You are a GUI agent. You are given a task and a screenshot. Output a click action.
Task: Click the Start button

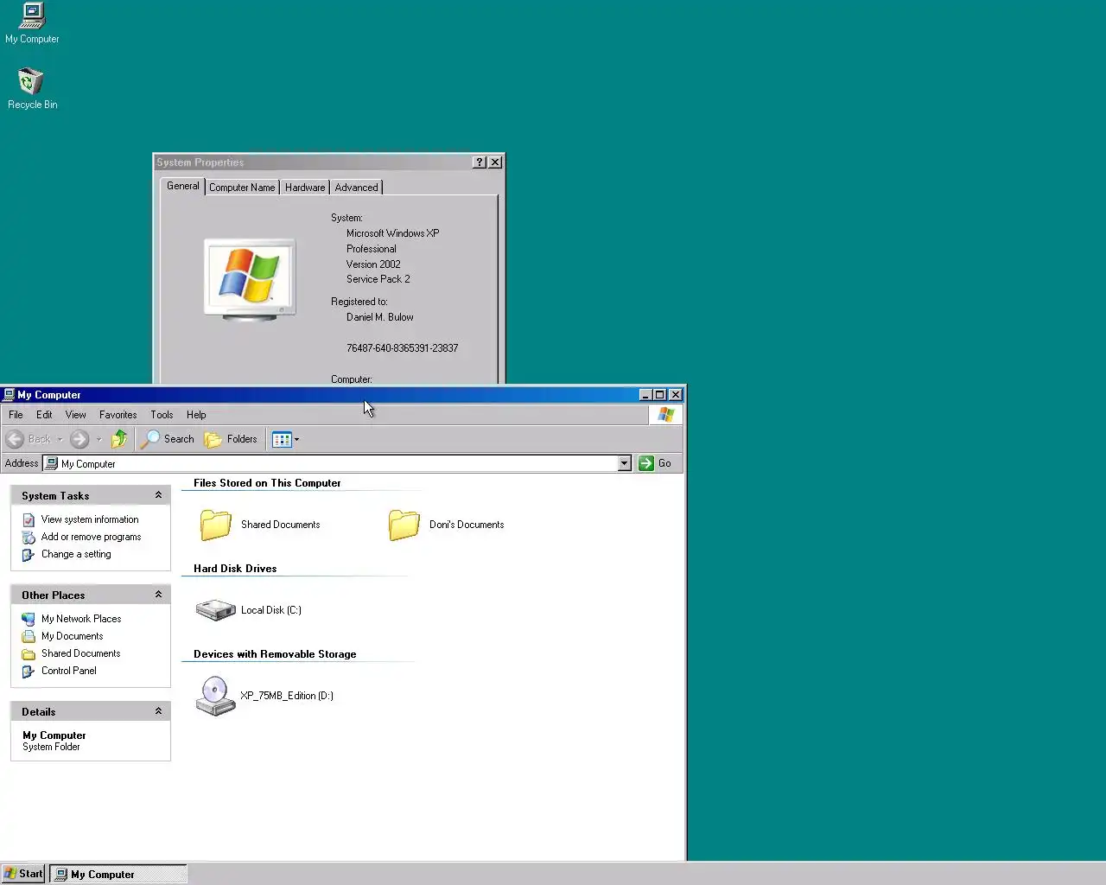pyautogui.click(x=23, y=874)
